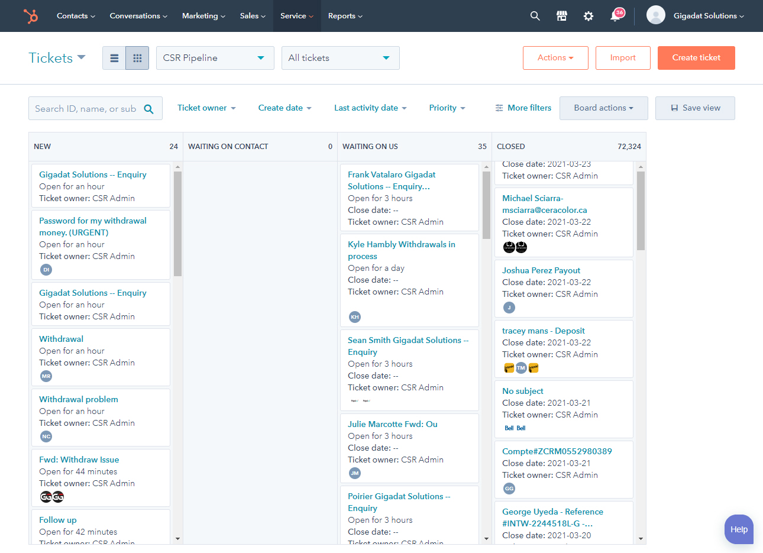This screenshot has height=553, width=763.
Task: Open Joshua Perez Payout ticket
Action: [x=541, y=270]
